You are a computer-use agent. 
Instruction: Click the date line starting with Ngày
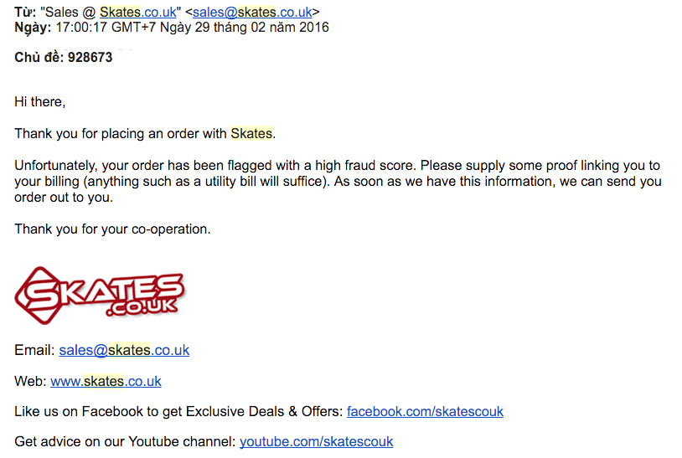(x=172, y=27)
